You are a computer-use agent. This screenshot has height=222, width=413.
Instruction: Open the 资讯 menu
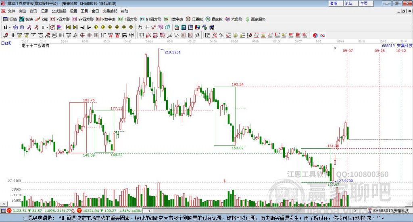point(33,11)
